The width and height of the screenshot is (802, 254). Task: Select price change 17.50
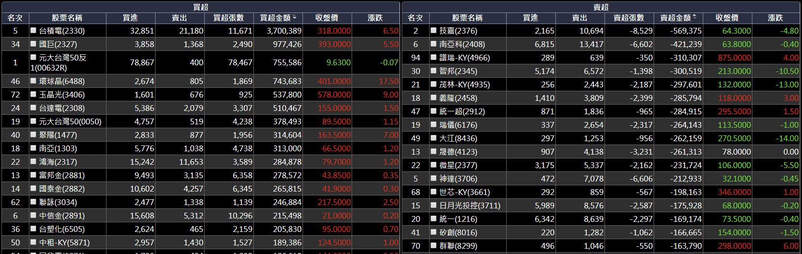coord(389,81)
